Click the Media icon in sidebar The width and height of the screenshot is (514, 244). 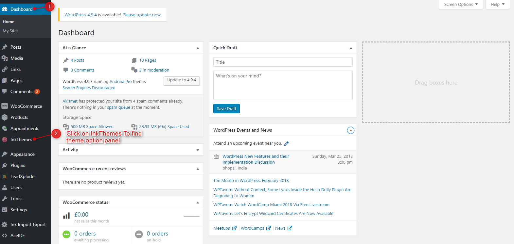(x=5, y=58)
